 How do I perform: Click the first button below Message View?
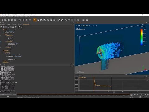4,95
